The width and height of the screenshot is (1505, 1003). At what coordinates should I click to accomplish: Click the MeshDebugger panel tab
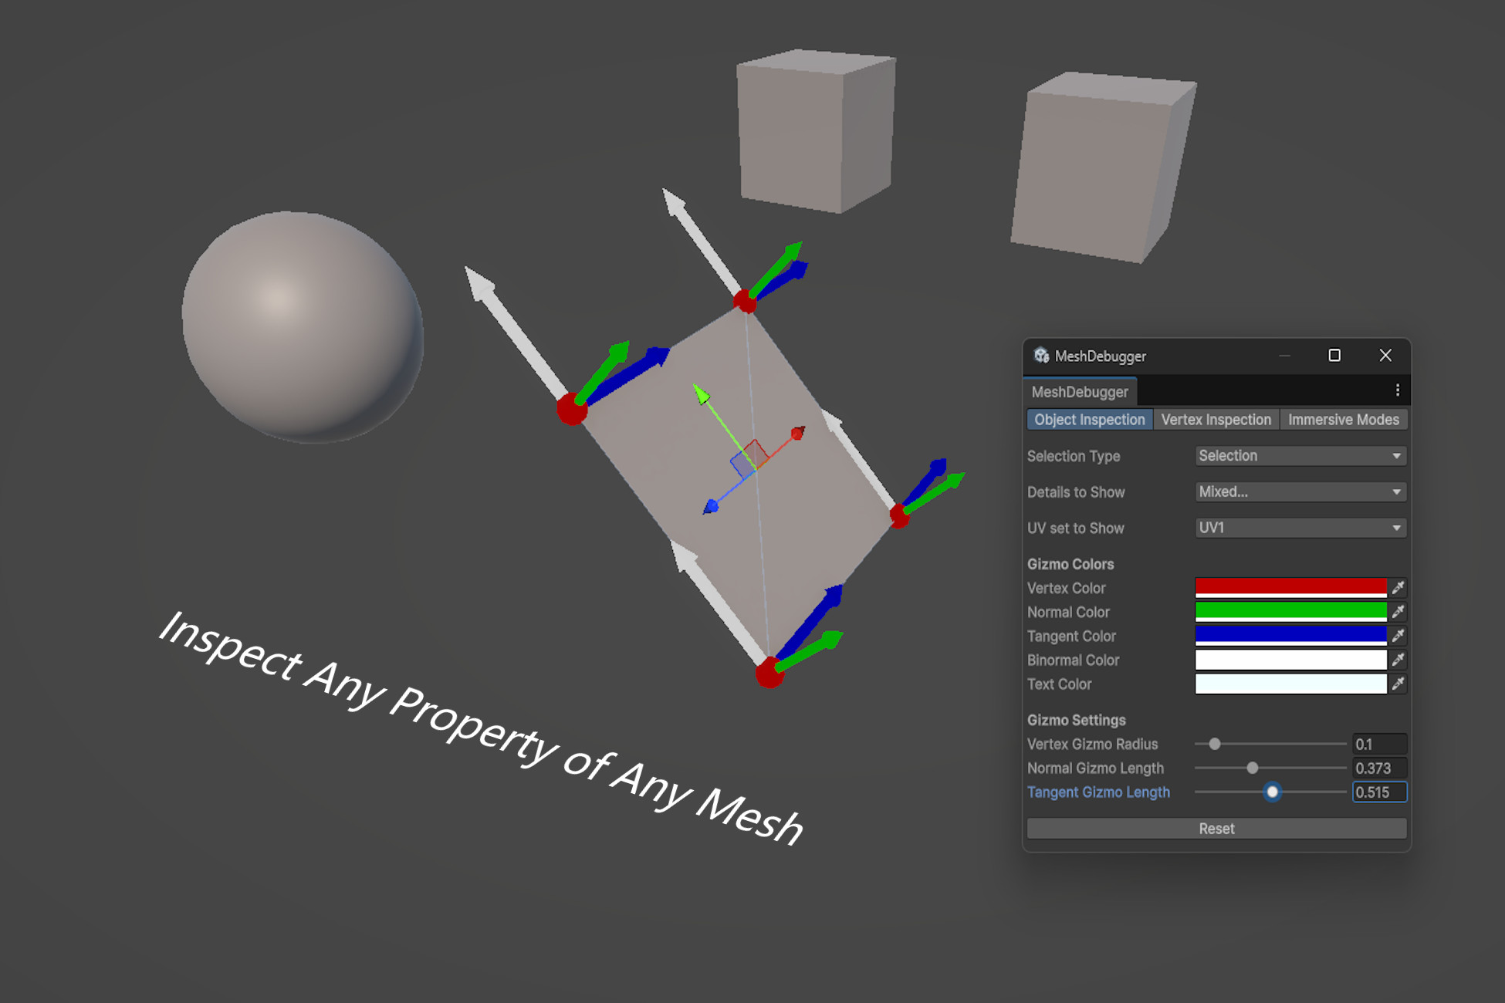click(1080, 391)
